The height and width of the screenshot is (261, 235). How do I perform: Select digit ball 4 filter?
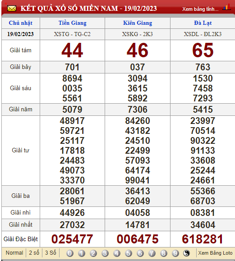117,253
